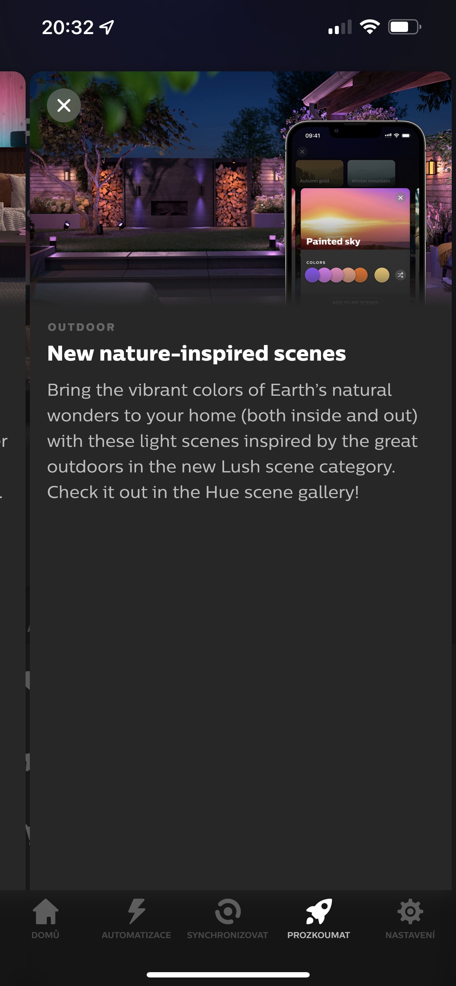Image resolution: width=456 pixels, height=986 pixels.
Task: Tap the Winter mountain scene tile
Action: (x=371, y=173)
